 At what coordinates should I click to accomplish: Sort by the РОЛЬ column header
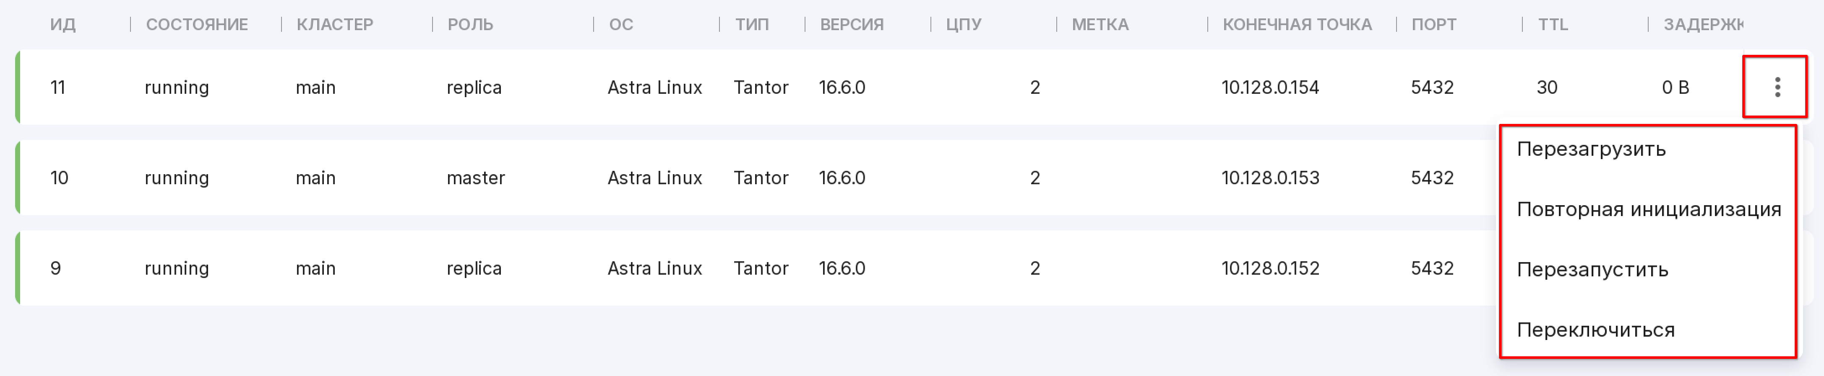pyautogui.click(x=470, y=25)
